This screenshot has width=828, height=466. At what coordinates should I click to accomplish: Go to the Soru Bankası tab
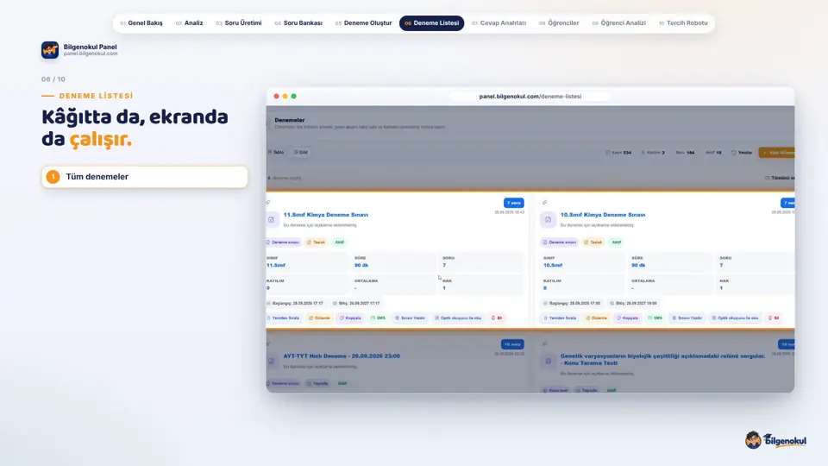coord(298,23)
